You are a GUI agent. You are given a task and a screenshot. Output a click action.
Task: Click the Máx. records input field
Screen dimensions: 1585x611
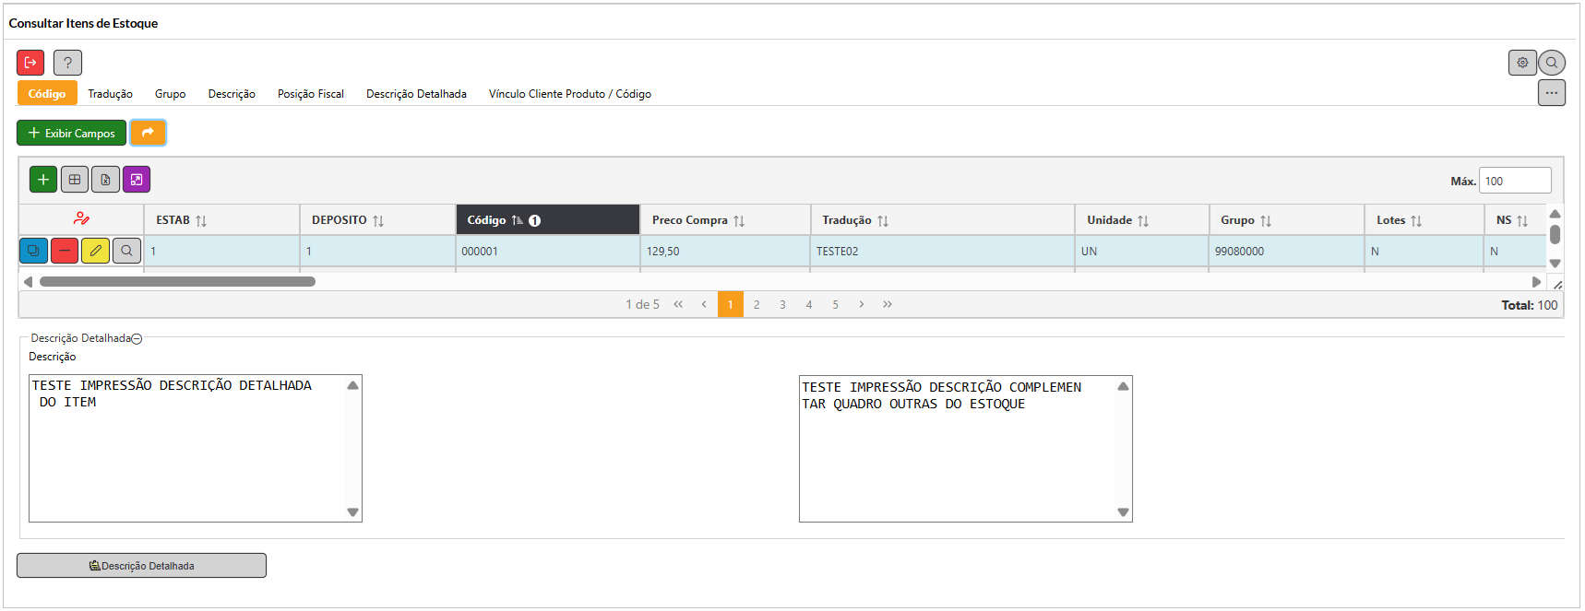pyautogui.click(x=1514, y=181)
